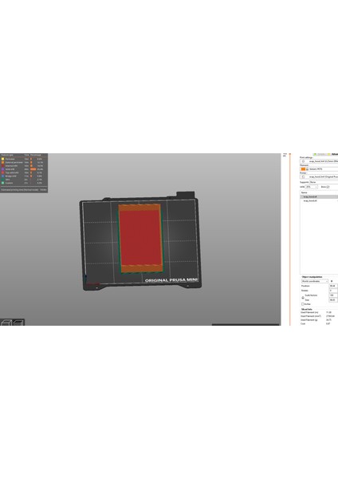Toggle the Brim checkbox

click(328, 187)
